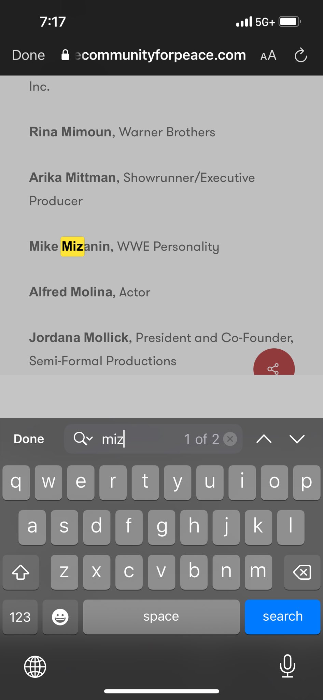Toggle the shift key
Image resolution: width=323 pixels, height=700 pixels.
coord(21,572)
